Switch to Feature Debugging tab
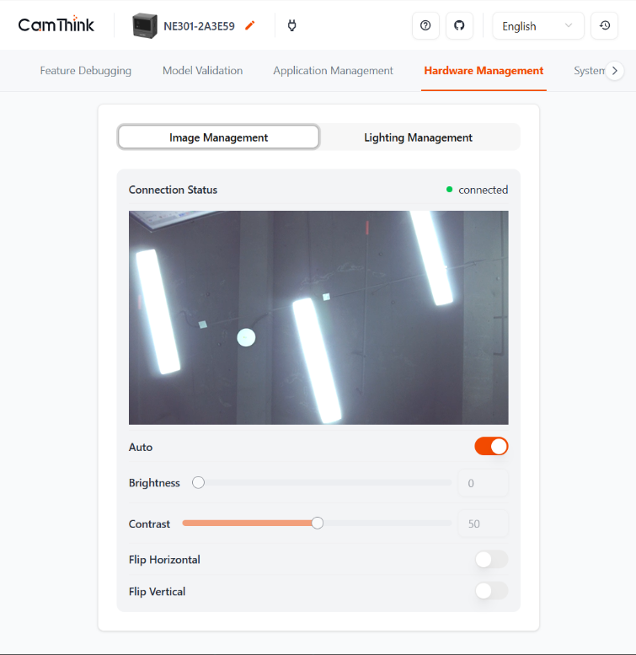The height and width of the screenshot is (655, 636). 86,71
